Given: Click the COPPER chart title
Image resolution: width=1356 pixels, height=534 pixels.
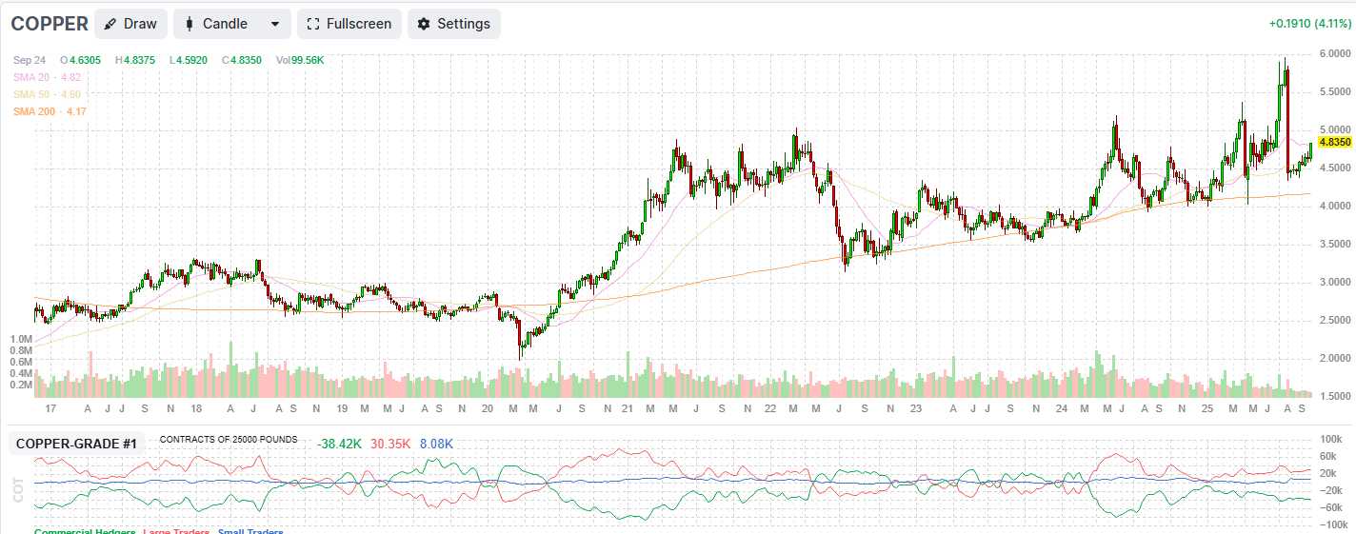Looking at the screenshot, I should click(x=50, y=24).
